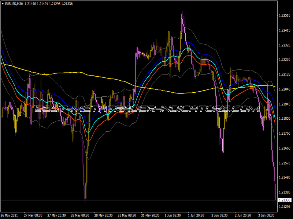Click the 3 Jun 08:30 time label
The width and height of the screenshot is (293, 219).
[266, 215]
